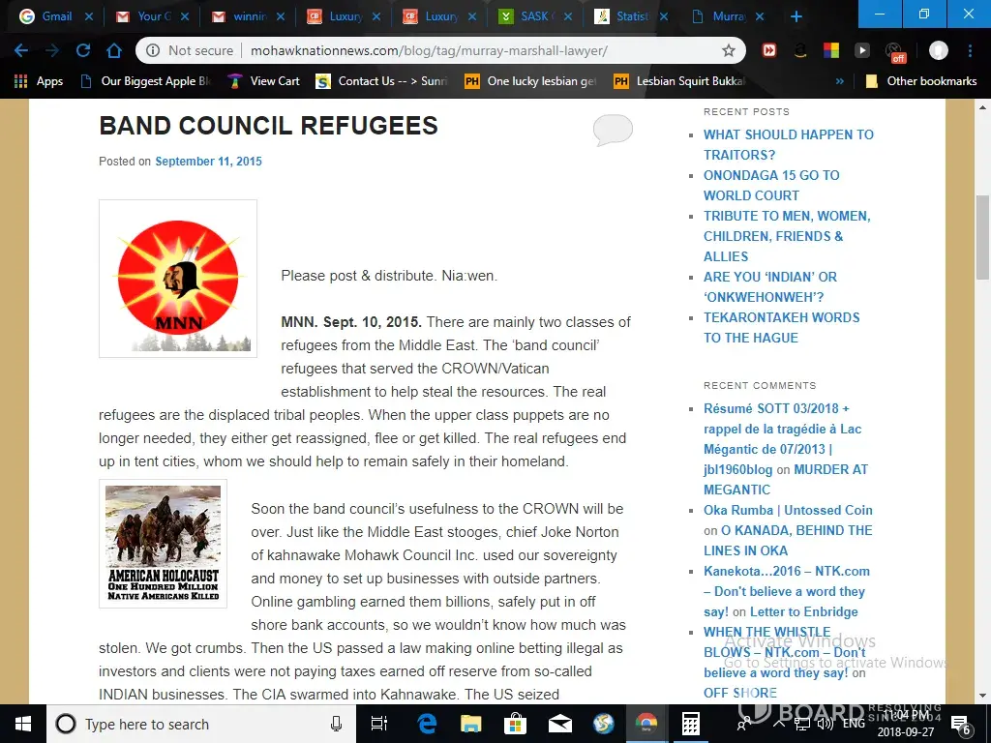Open Task View on the taskbar
The image size is (991, 743).
click(x=379, y=724)
